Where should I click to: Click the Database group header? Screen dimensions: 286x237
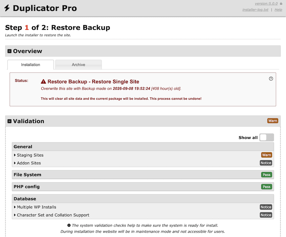point(143,199)
